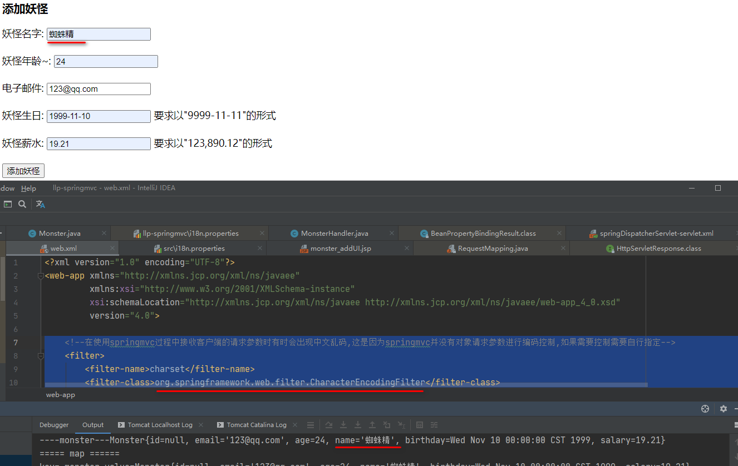Close the RequestMapping.java tab
The image size is (738, 466).
click(x=563, y=249)
